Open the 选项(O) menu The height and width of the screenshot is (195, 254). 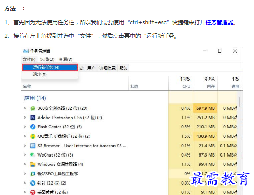pos(47,59)
